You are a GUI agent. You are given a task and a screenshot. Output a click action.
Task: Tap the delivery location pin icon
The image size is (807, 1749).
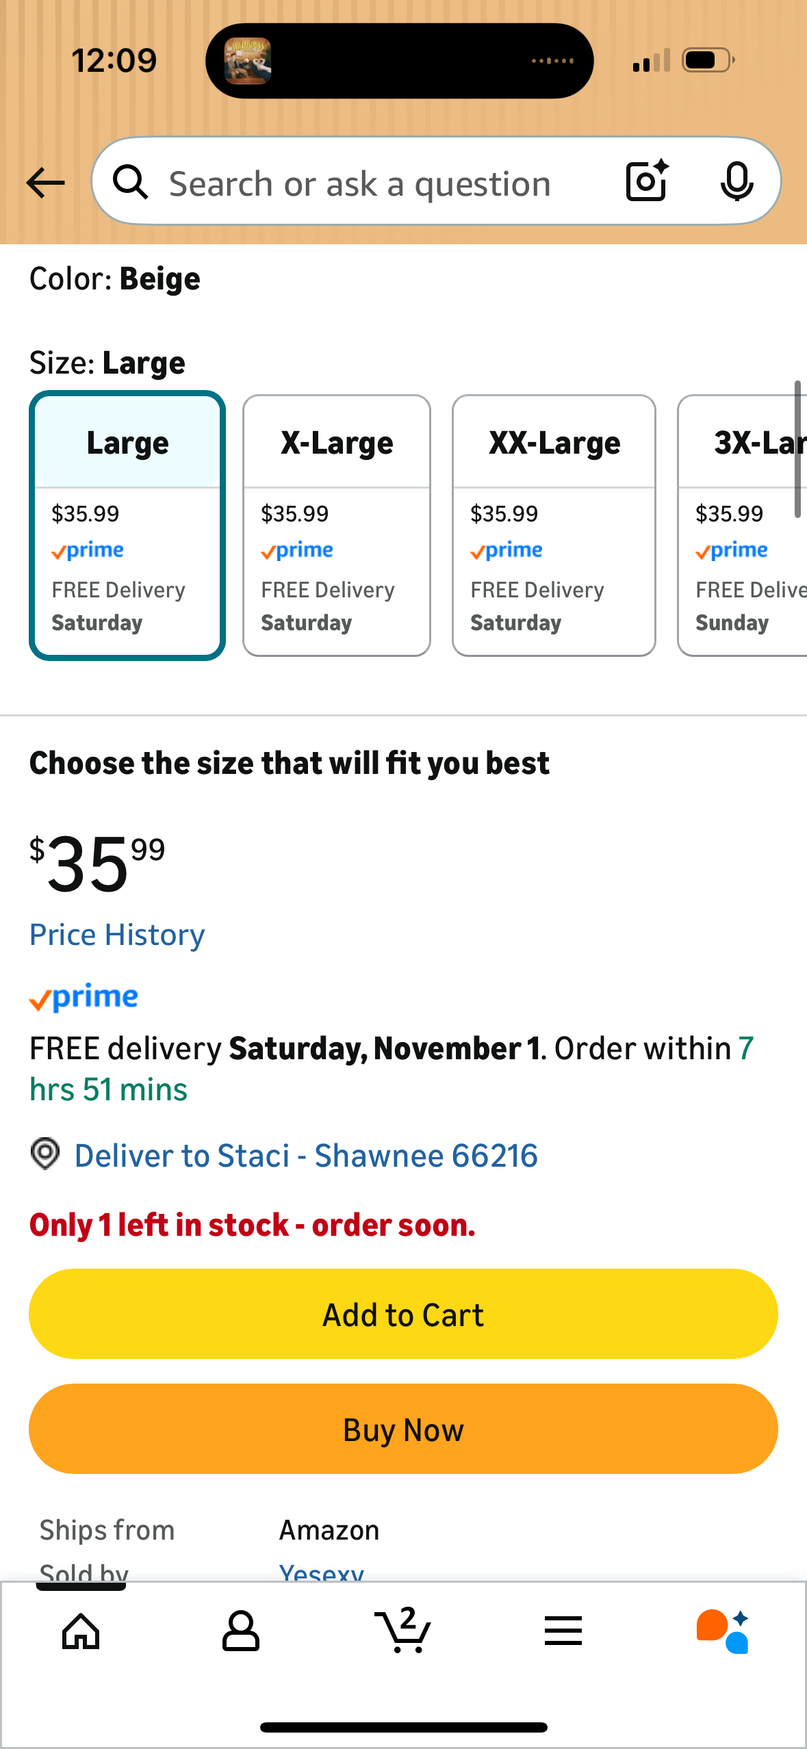point(45,1155)
